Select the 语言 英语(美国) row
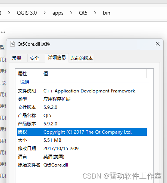Screen dimensions: 167x183 tap(82, 157)
